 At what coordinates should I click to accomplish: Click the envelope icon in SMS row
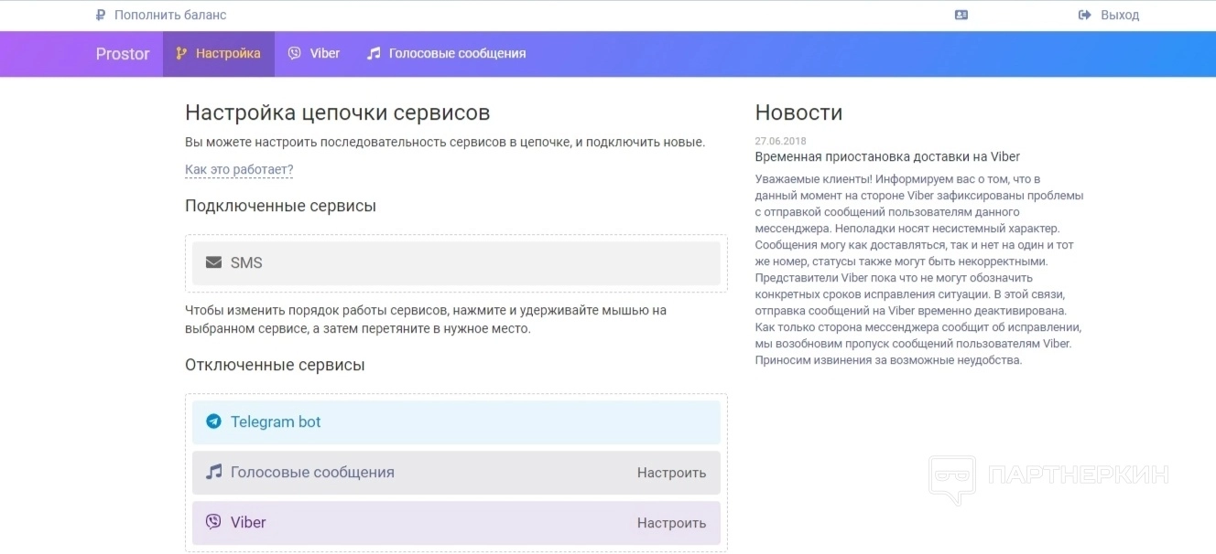[x=213, y=262]
